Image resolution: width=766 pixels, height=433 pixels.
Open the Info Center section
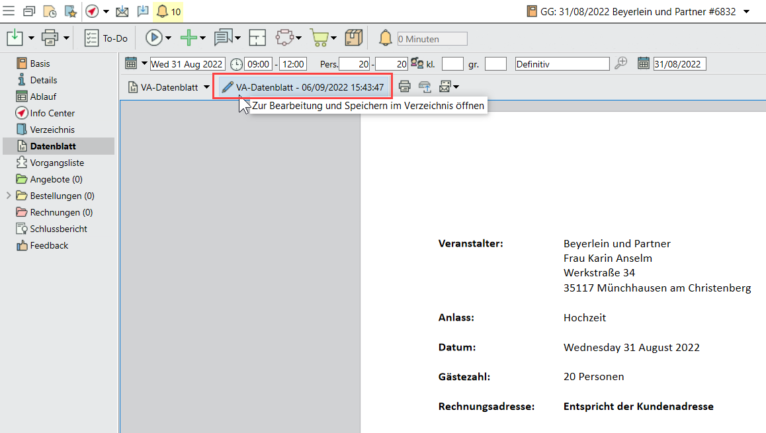(x=52, y=113)
